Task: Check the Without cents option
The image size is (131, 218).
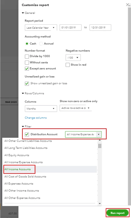Action: click(27, 63)
